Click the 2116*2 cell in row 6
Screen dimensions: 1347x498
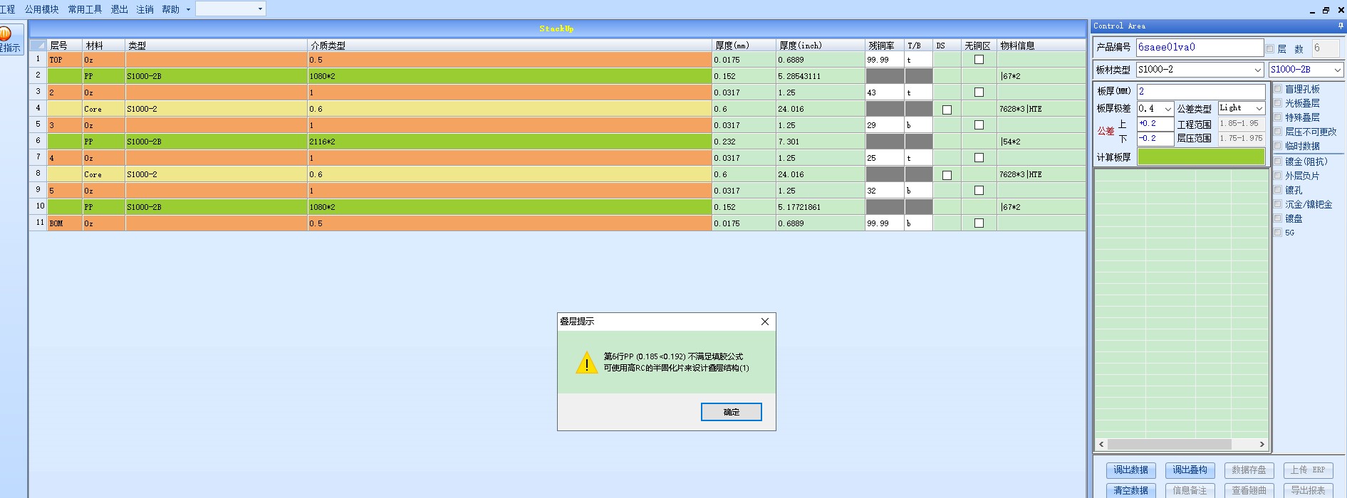click(x=509, y=142)
